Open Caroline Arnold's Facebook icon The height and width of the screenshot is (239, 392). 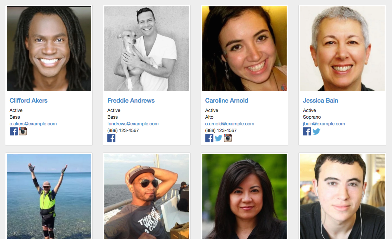click(x=209, y=138)
